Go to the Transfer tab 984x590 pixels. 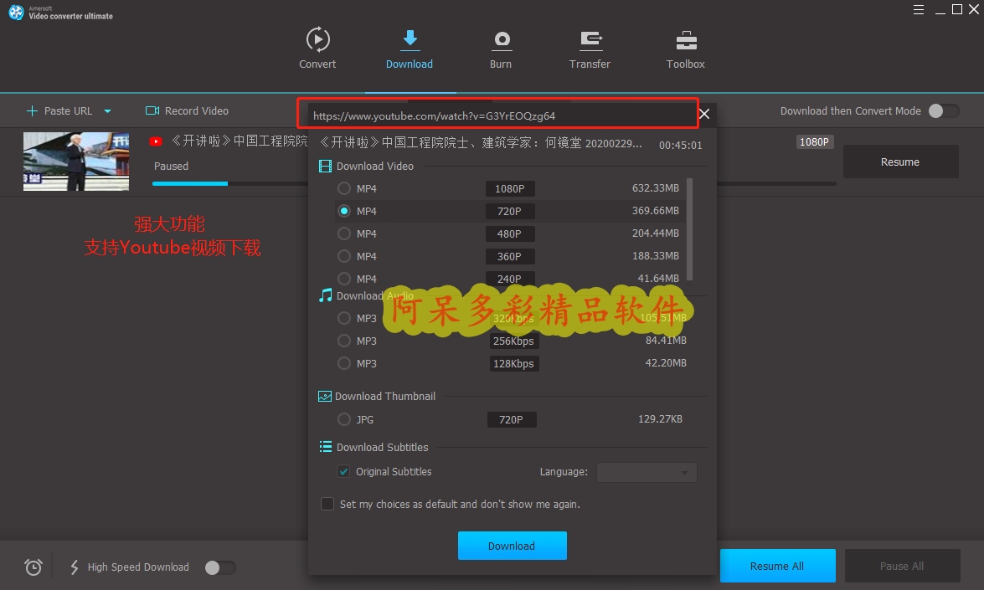tap(590, 49)
